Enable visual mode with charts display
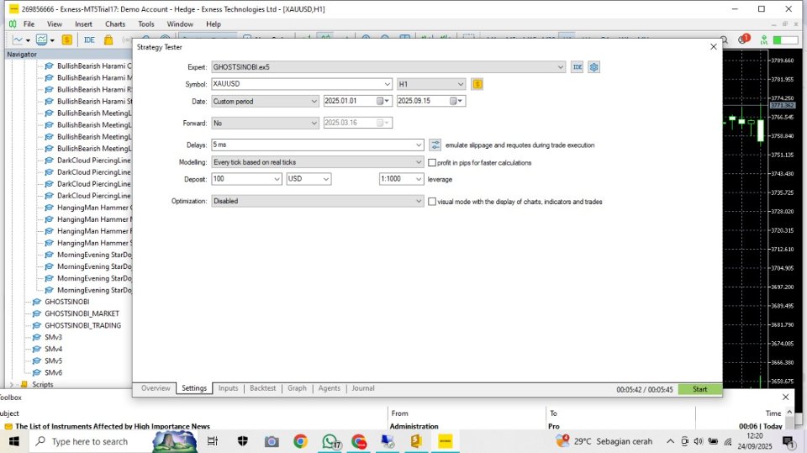The height and width of the screenshot is (453, 807). (x=432, y=202)
